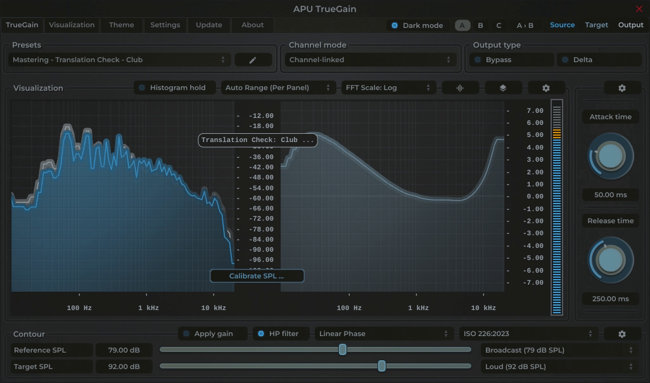650x383 pixels.
Task: Click Target SPL value 92.00 dB
Action: pyautogui.click(x=124, y=367)
